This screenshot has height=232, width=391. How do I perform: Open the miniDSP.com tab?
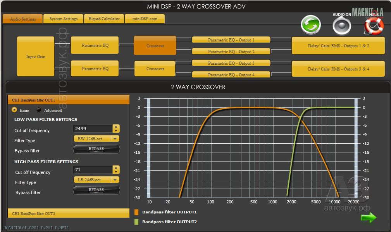(145, 19)
